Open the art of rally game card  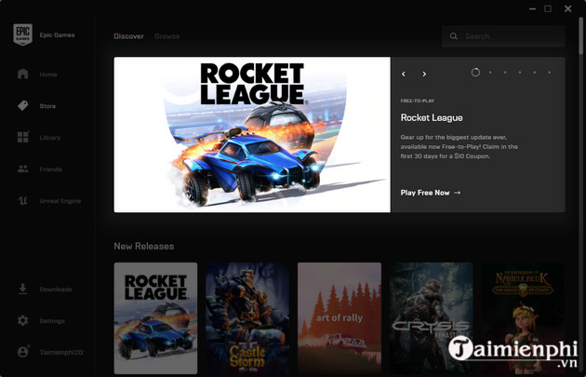[x=340, y=318]
